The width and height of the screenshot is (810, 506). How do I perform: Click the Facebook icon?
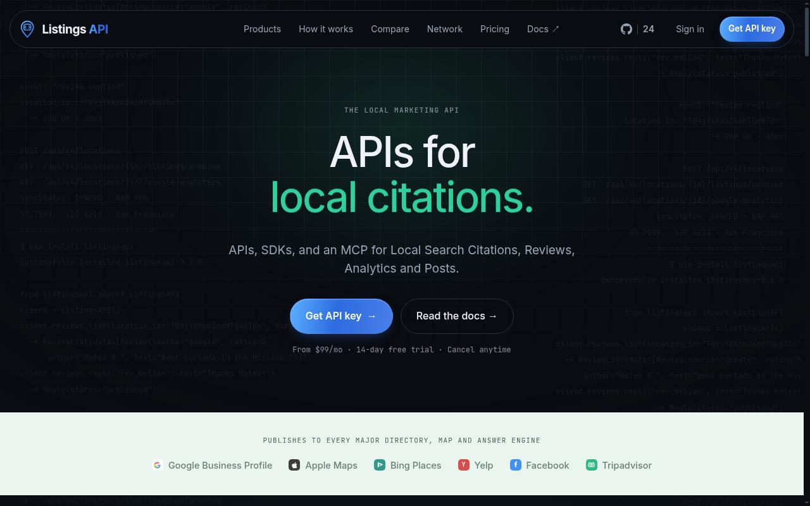[516, 465]
